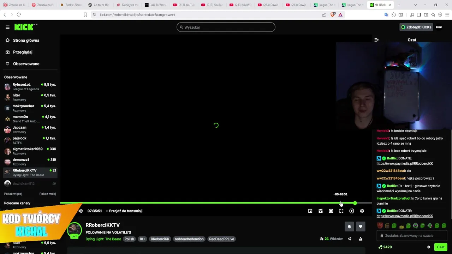This screenshot has height=254, width=452.
Task: Open the extensions puzzle icon
Action: [394, 14]
